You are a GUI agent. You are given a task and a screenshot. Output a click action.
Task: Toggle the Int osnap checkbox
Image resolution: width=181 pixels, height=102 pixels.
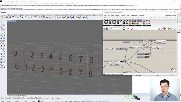[23, 98]
